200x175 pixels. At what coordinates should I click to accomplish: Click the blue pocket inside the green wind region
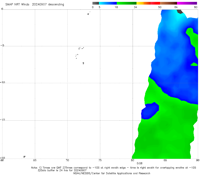pyautogui.click(x=150, y=111)
